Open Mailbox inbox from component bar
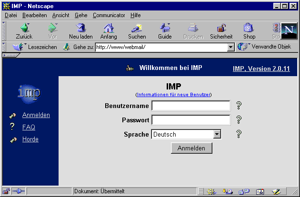 228,191
